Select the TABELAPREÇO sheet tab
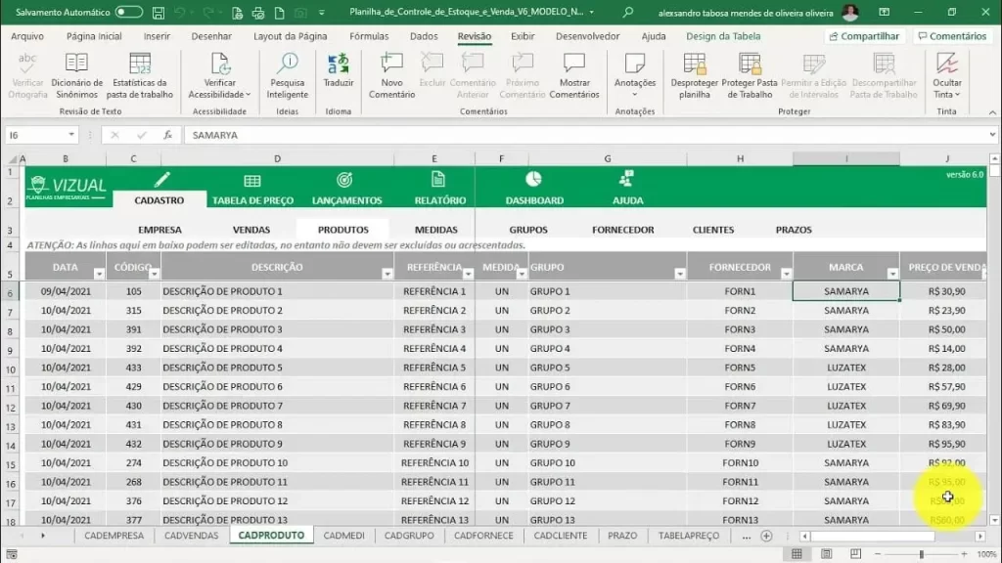Screen dimensions: 1002x563 (x=688, y=536)
